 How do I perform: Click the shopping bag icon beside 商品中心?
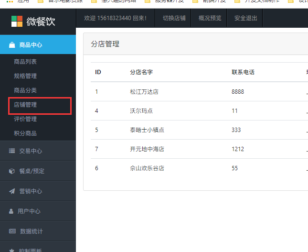pyautogui.click(x=12, y=45)
